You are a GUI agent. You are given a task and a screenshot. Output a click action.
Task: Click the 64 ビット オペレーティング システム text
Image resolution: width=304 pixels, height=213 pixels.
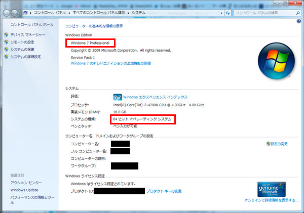[x=142, y=119]
